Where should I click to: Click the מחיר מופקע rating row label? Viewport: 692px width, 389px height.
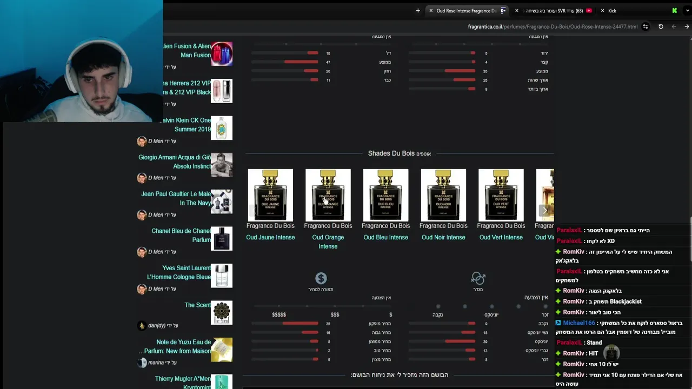(x=380, y=324)
